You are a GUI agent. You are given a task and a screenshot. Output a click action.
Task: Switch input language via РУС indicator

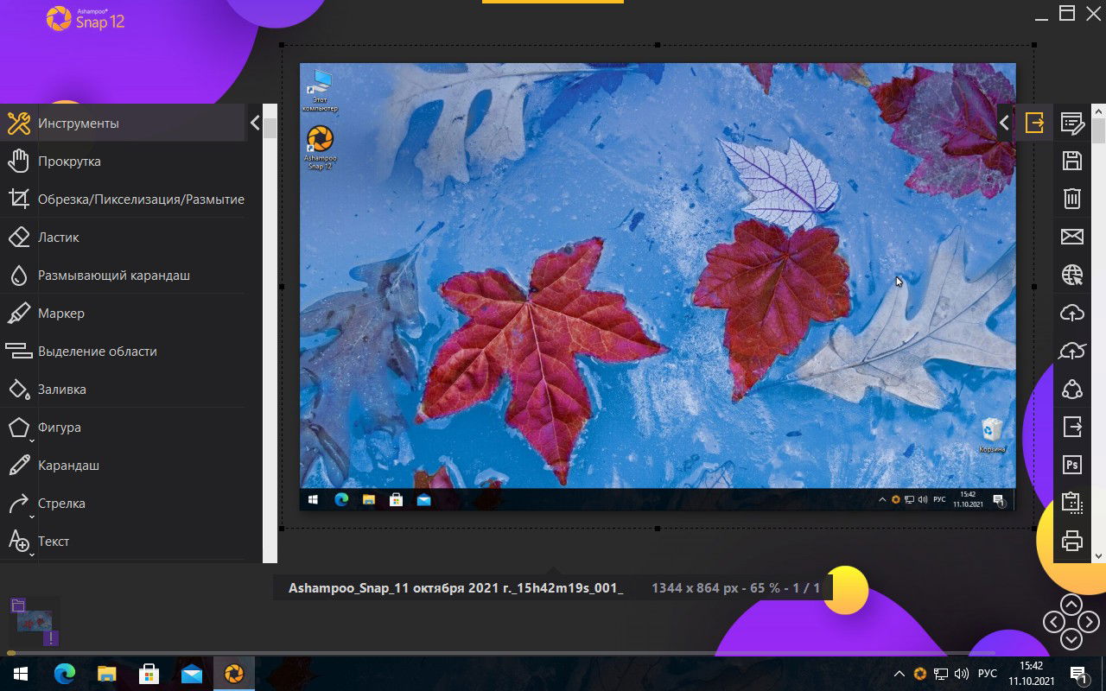pos(987,674)
